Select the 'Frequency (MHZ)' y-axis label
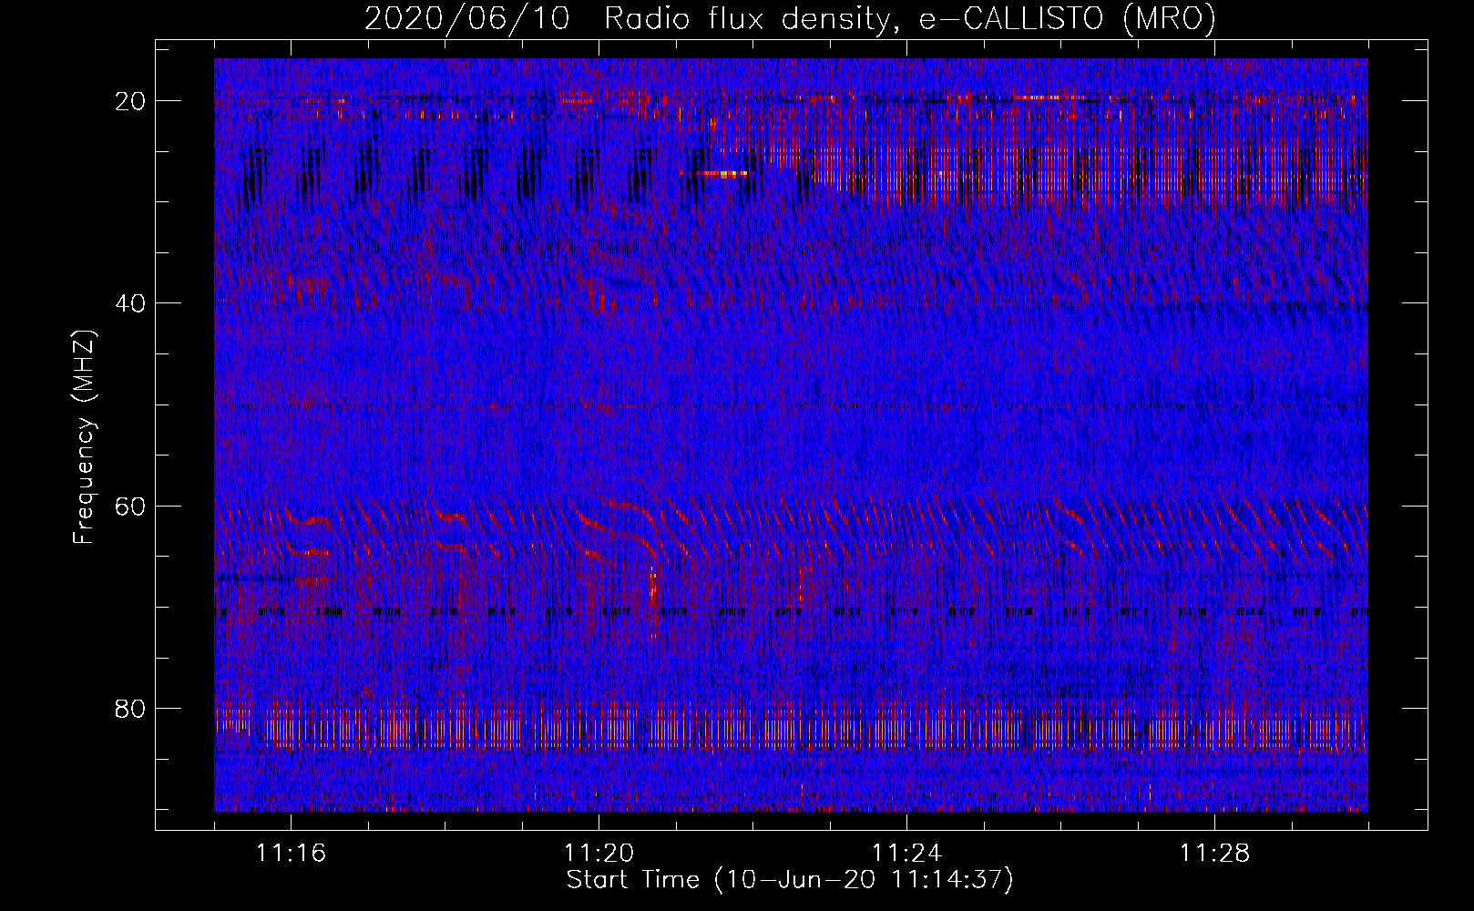This screenshot has height=911, width=1474. pos(84,437)
